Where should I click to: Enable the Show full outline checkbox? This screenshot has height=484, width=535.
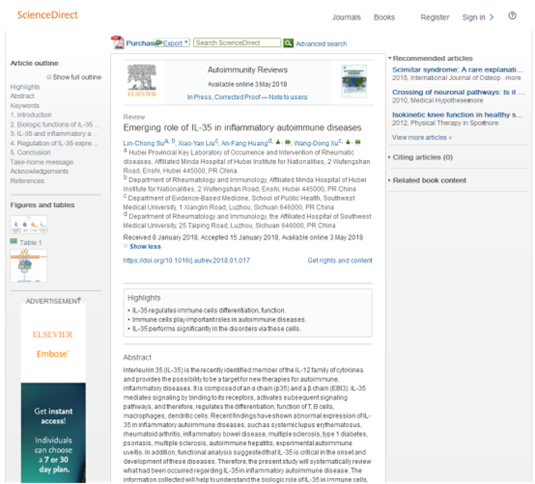point(49,78)
